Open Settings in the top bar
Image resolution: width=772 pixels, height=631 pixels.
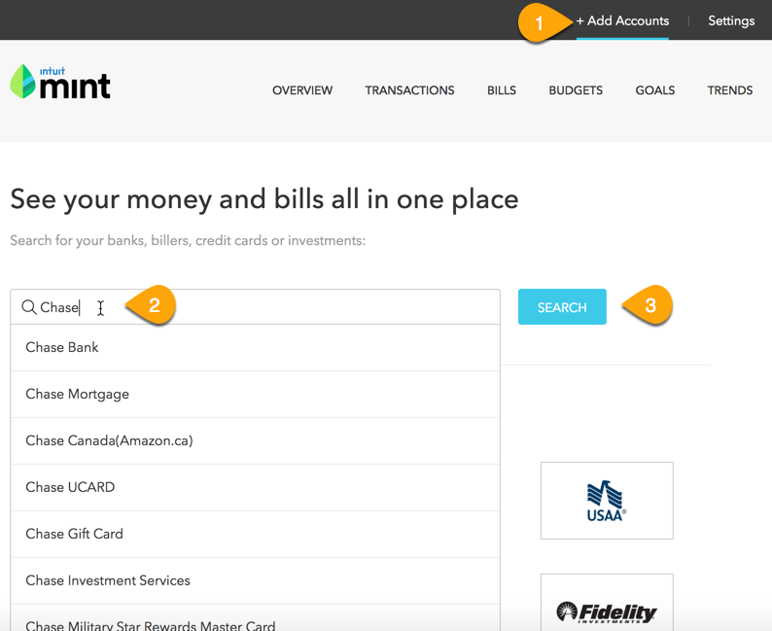coord(731,20)
